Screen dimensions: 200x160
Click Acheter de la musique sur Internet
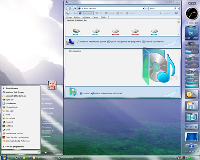(107, 93)
